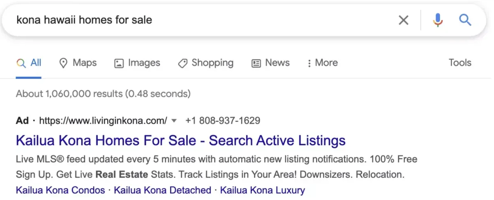
Task: Visit the Kailua Kona Detached sitelink
Action: click(x=163, y=191)
